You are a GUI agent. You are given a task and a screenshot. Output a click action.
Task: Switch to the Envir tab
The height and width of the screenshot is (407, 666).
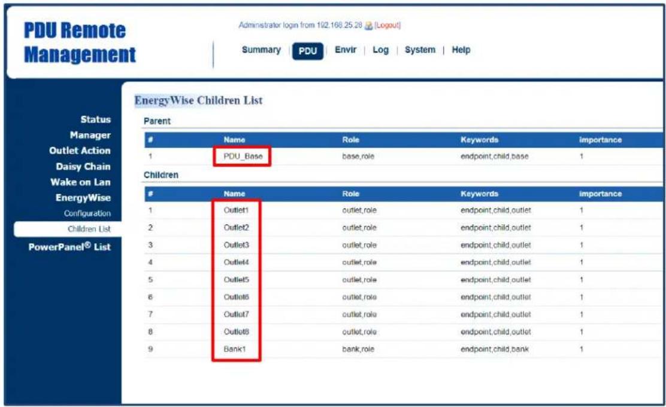[346, 50]
